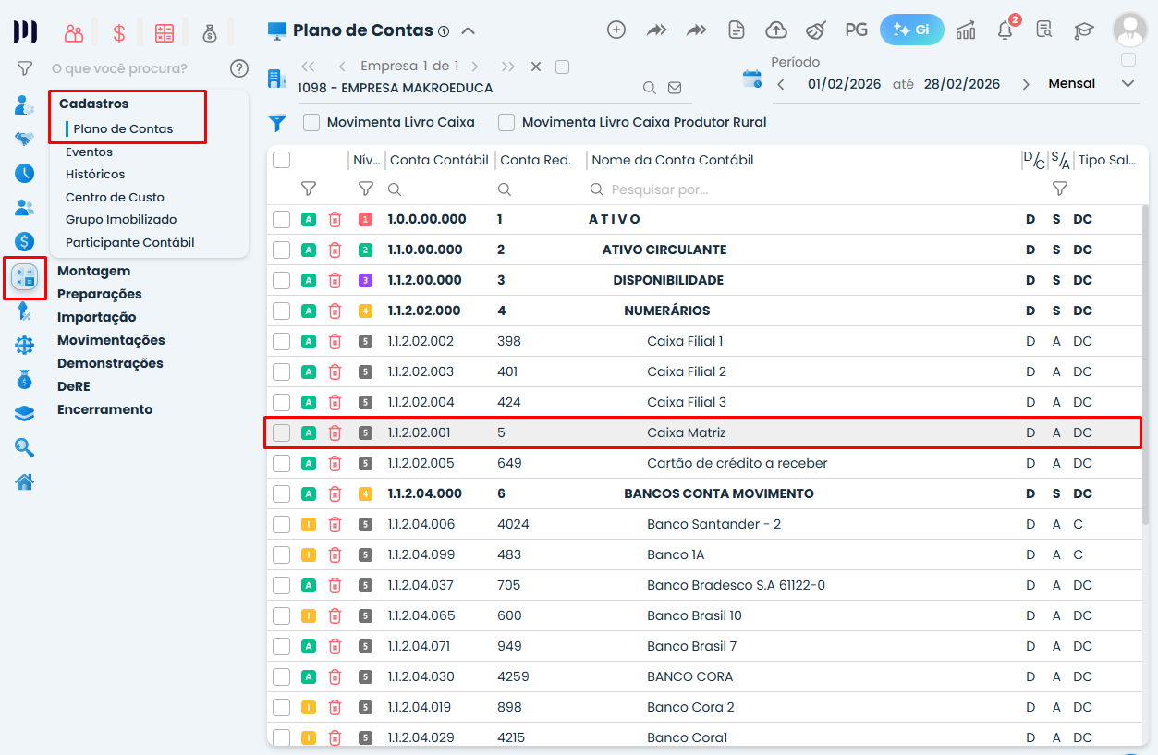Click the graduation cap training icon
1158x755 pixels.
click(x=1083, y=30)
